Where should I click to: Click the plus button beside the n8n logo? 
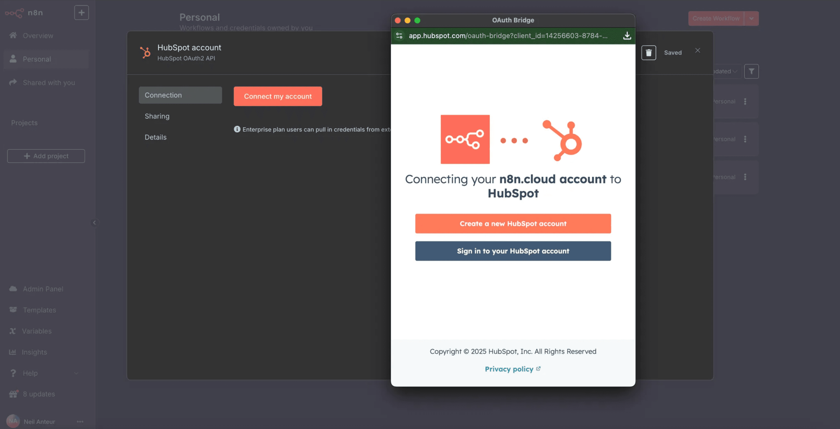(x=81, y=13)
